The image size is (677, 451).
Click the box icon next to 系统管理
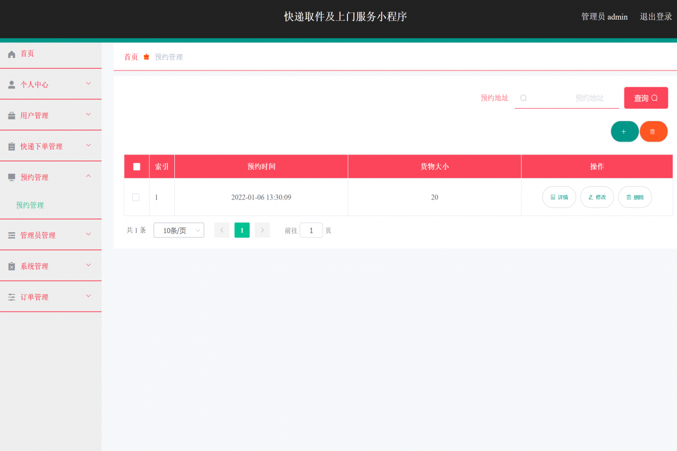[11, 266]
